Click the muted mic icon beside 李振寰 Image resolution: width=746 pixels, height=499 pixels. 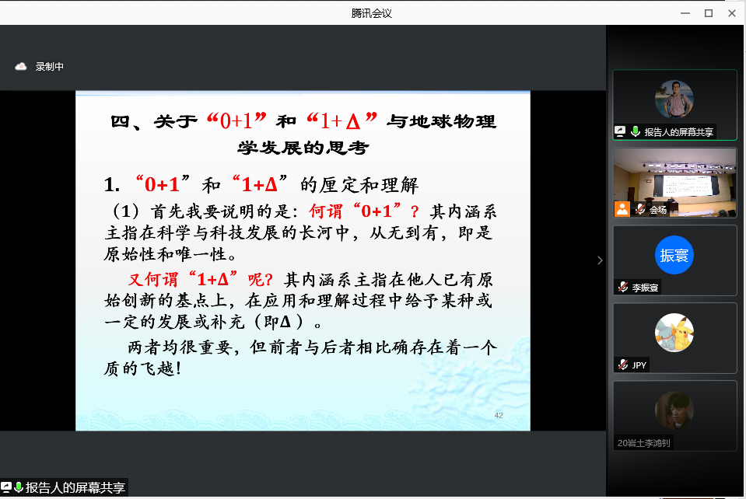623,287
